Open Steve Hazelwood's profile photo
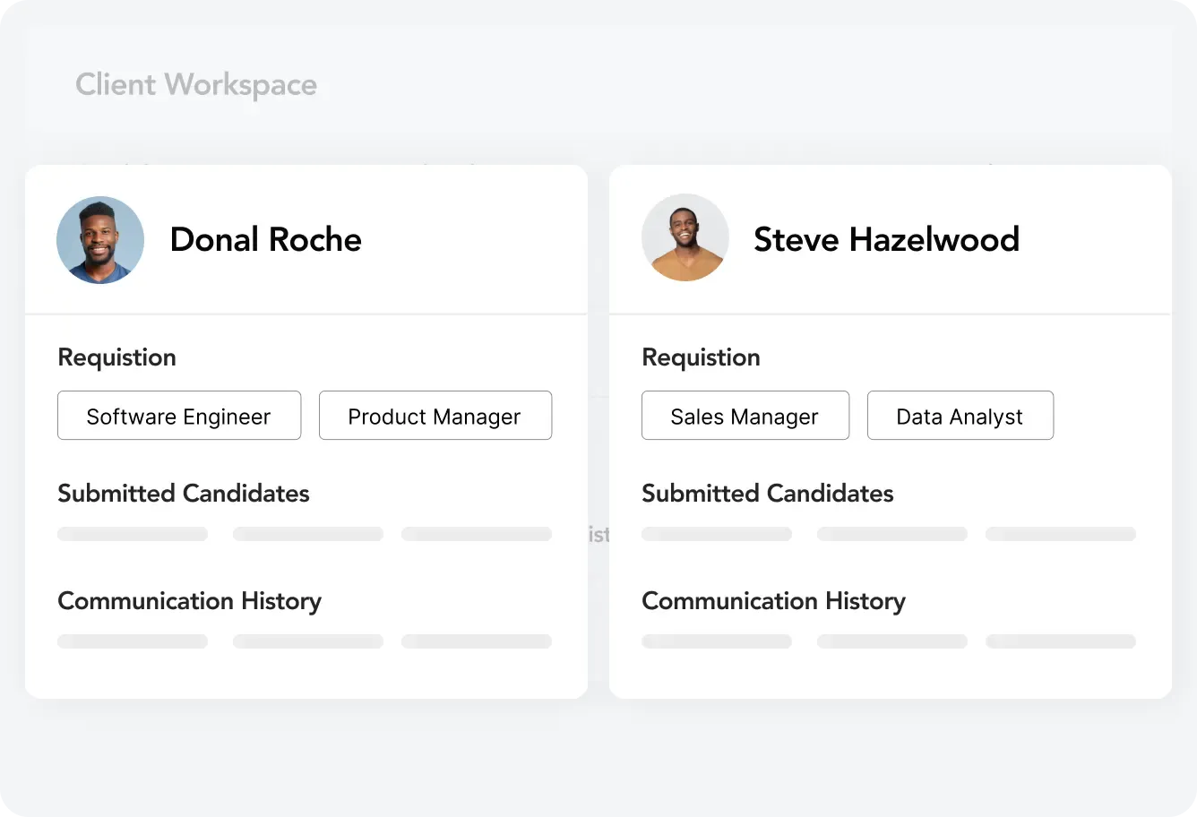Image resolution: width=1197 pixels, height=817 pixels. point(685,237)
